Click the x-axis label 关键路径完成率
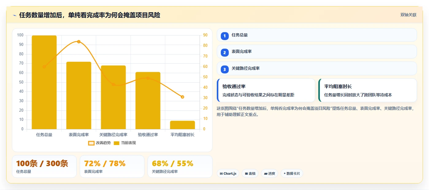This screenshot has width=429, height=190. tap(113, 135)
